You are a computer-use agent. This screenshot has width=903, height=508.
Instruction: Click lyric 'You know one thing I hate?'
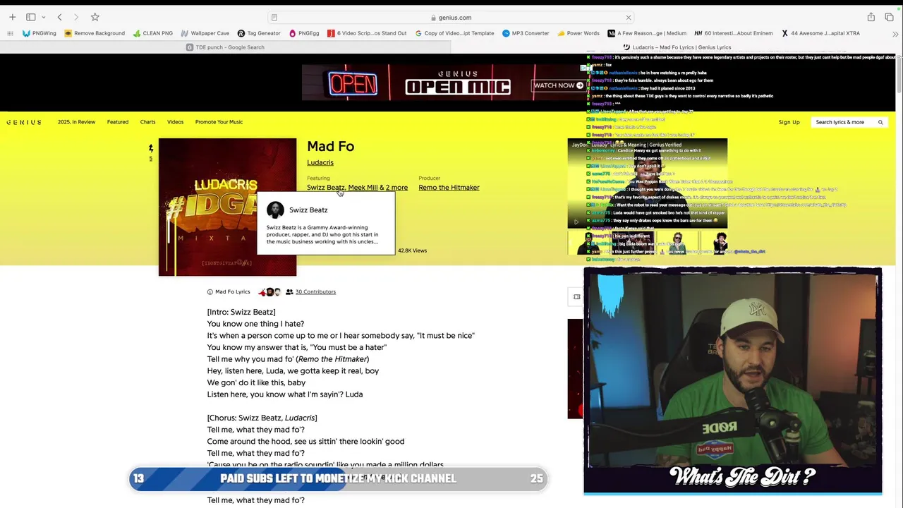click(255, 324)
